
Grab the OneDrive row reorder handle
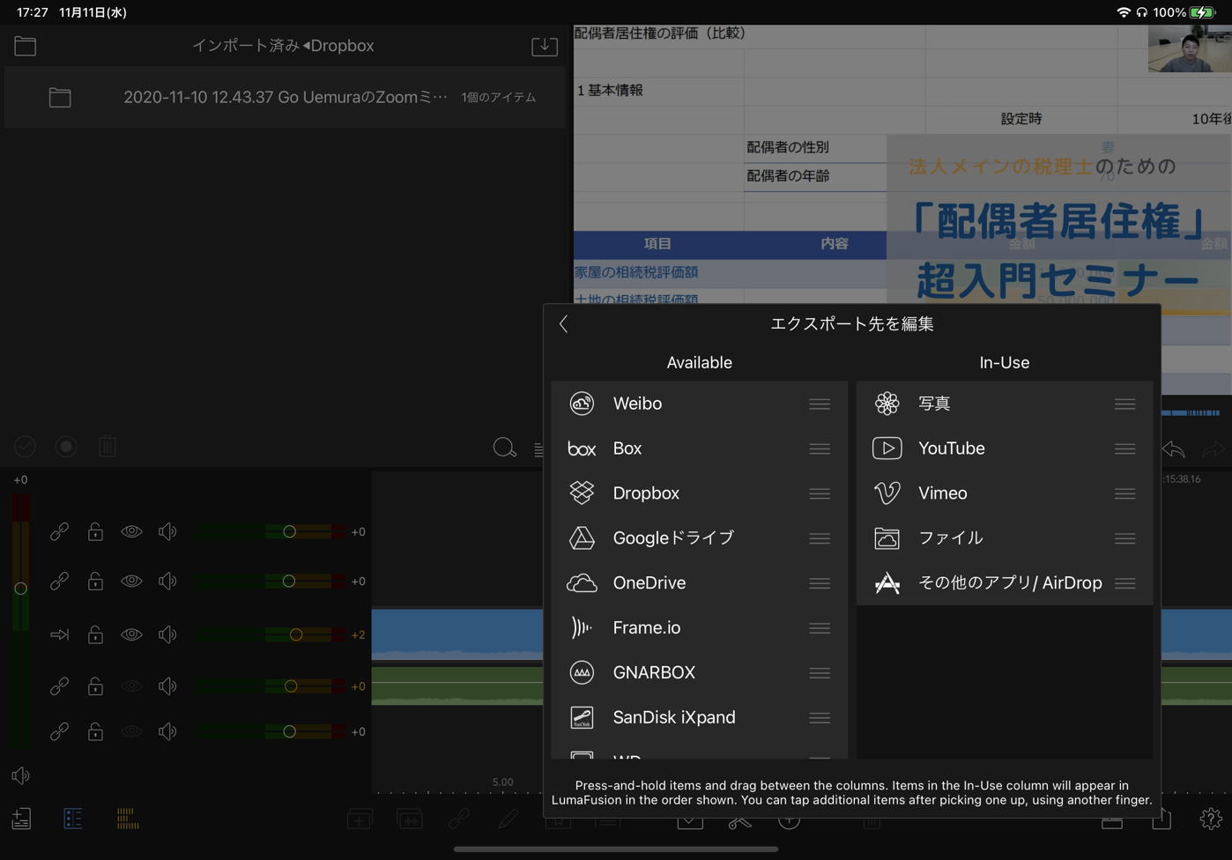[x=820, y=583]
